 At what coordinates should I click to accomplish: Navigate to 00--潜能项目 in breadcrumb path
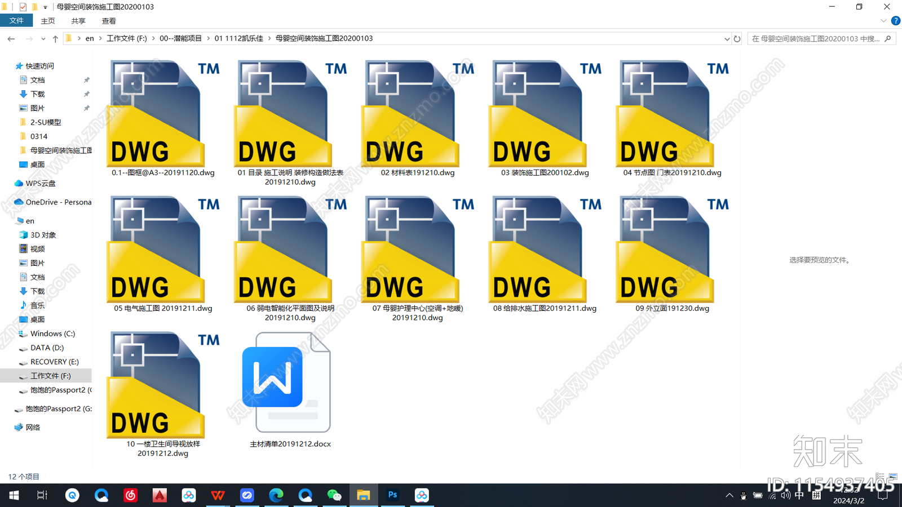click(x=180, y=38)
